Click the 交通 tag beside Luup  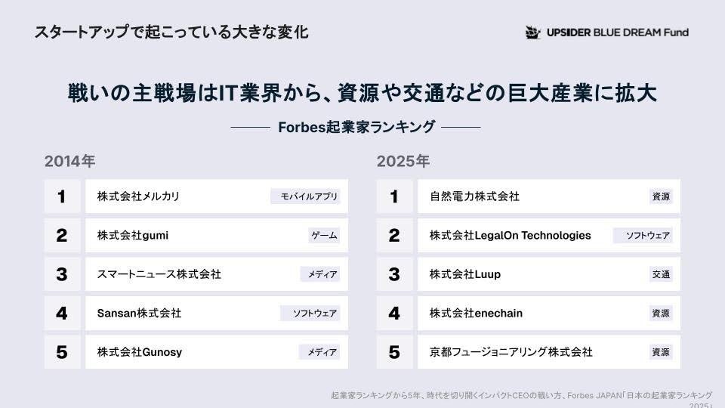[x=661, y=274]
